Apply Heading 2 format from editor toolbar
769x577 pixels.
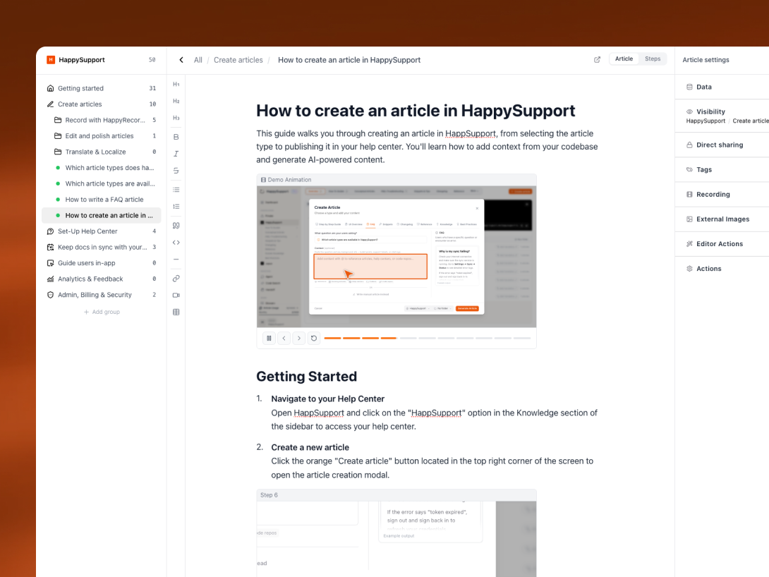click(176, 101)
